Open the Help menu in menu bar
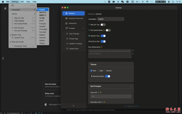 (x=35, y=2)
